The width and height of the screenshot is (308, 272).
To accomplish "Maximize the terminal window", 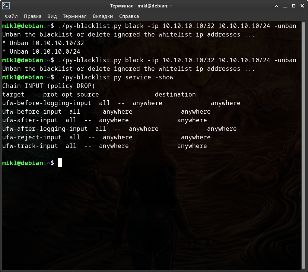I will tap(293, 6).
